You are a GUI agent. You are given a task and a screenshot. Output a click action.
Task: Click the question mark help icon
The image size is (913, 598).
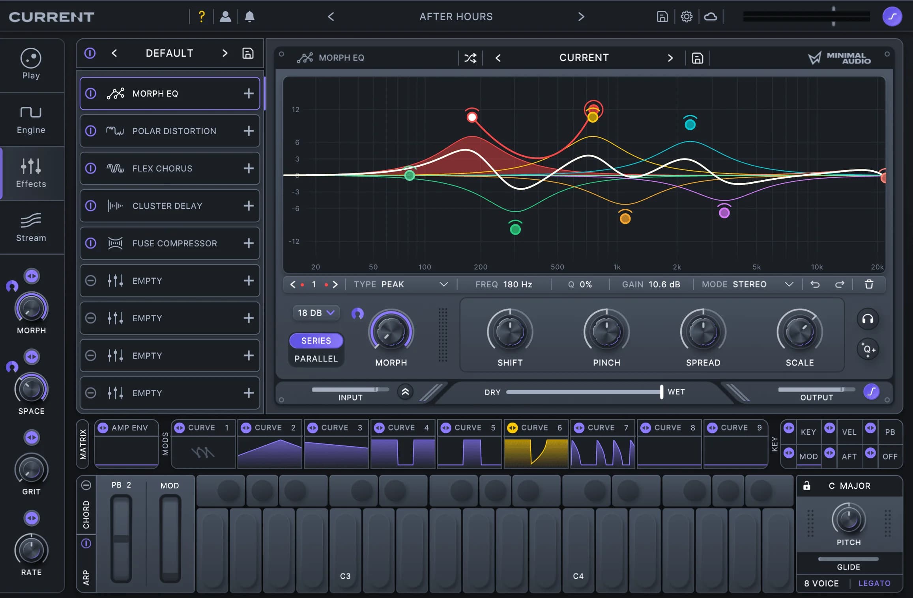(x=202, y=17)
